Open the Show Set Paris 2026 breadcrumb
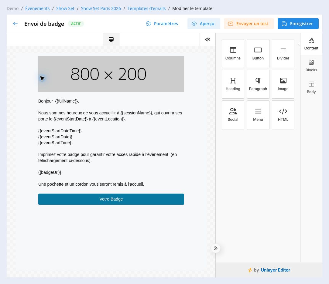Viewport: 329px width, 284px height. point(101,8)
